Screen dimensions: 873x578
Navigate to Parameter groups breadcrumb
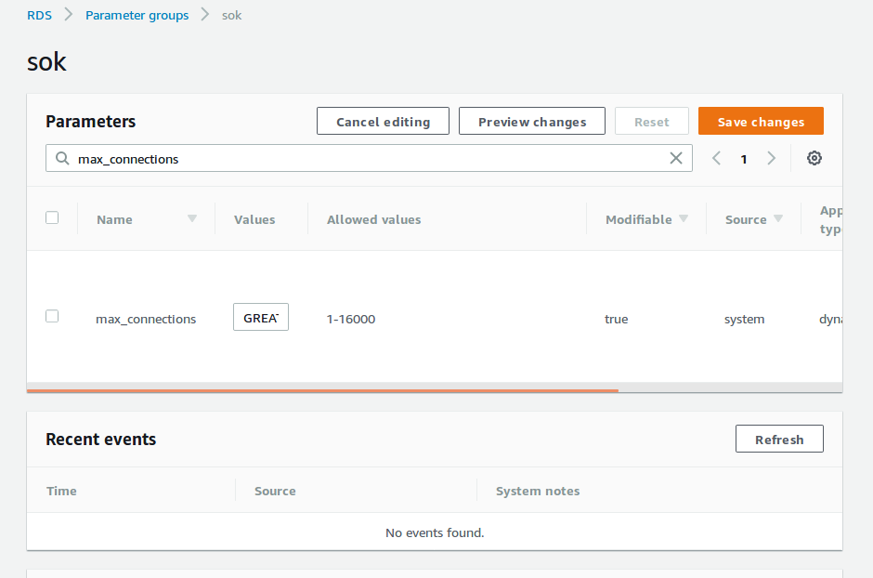(x=137, y=16)
